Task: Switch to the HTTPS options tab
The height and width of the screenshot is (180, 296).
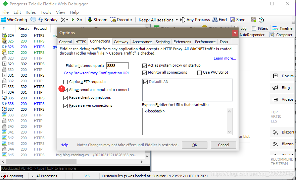Action: tap(81, 42)
